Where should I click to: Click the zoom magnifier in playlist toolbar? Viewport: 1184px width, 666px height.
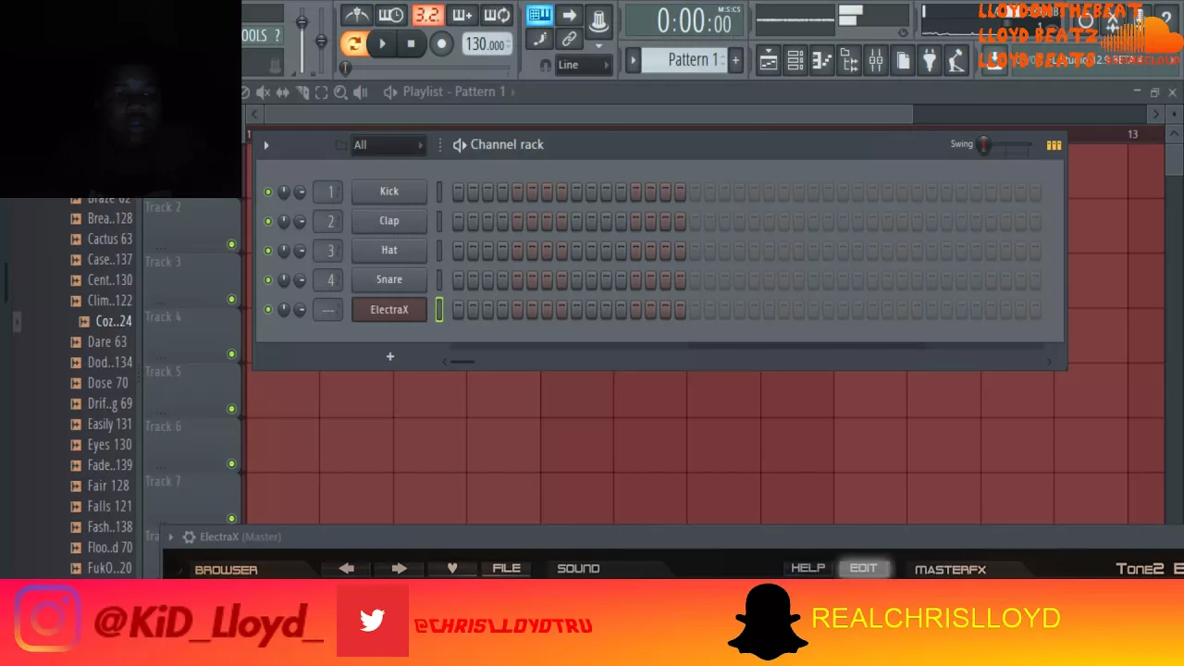tap(340, 92)
